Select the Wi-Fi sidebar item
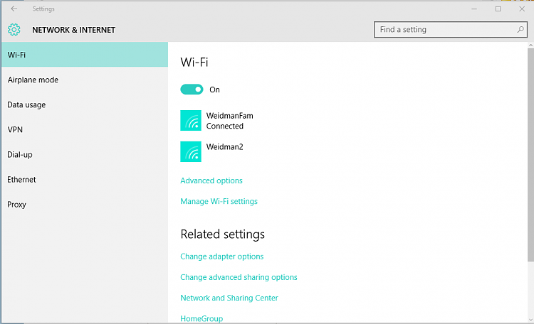The width and height of the screenshot is (534, 324). (x=84, y=55)
